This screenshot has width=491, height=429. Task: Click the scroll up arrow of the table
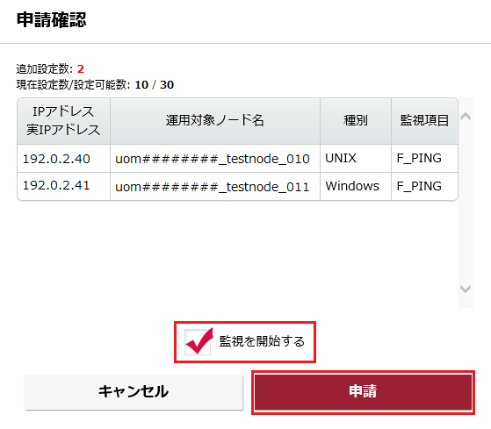466,117
